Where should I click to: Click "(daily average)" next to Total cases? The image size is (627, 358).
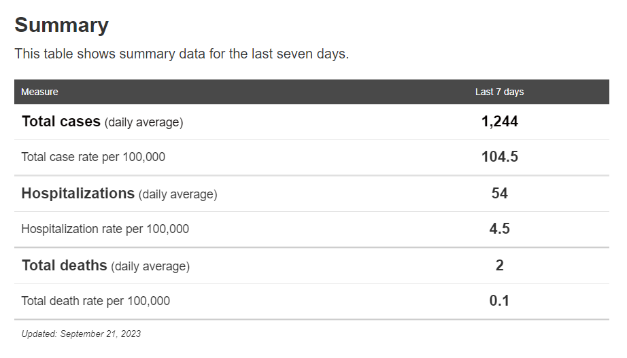tap(143, 123)
